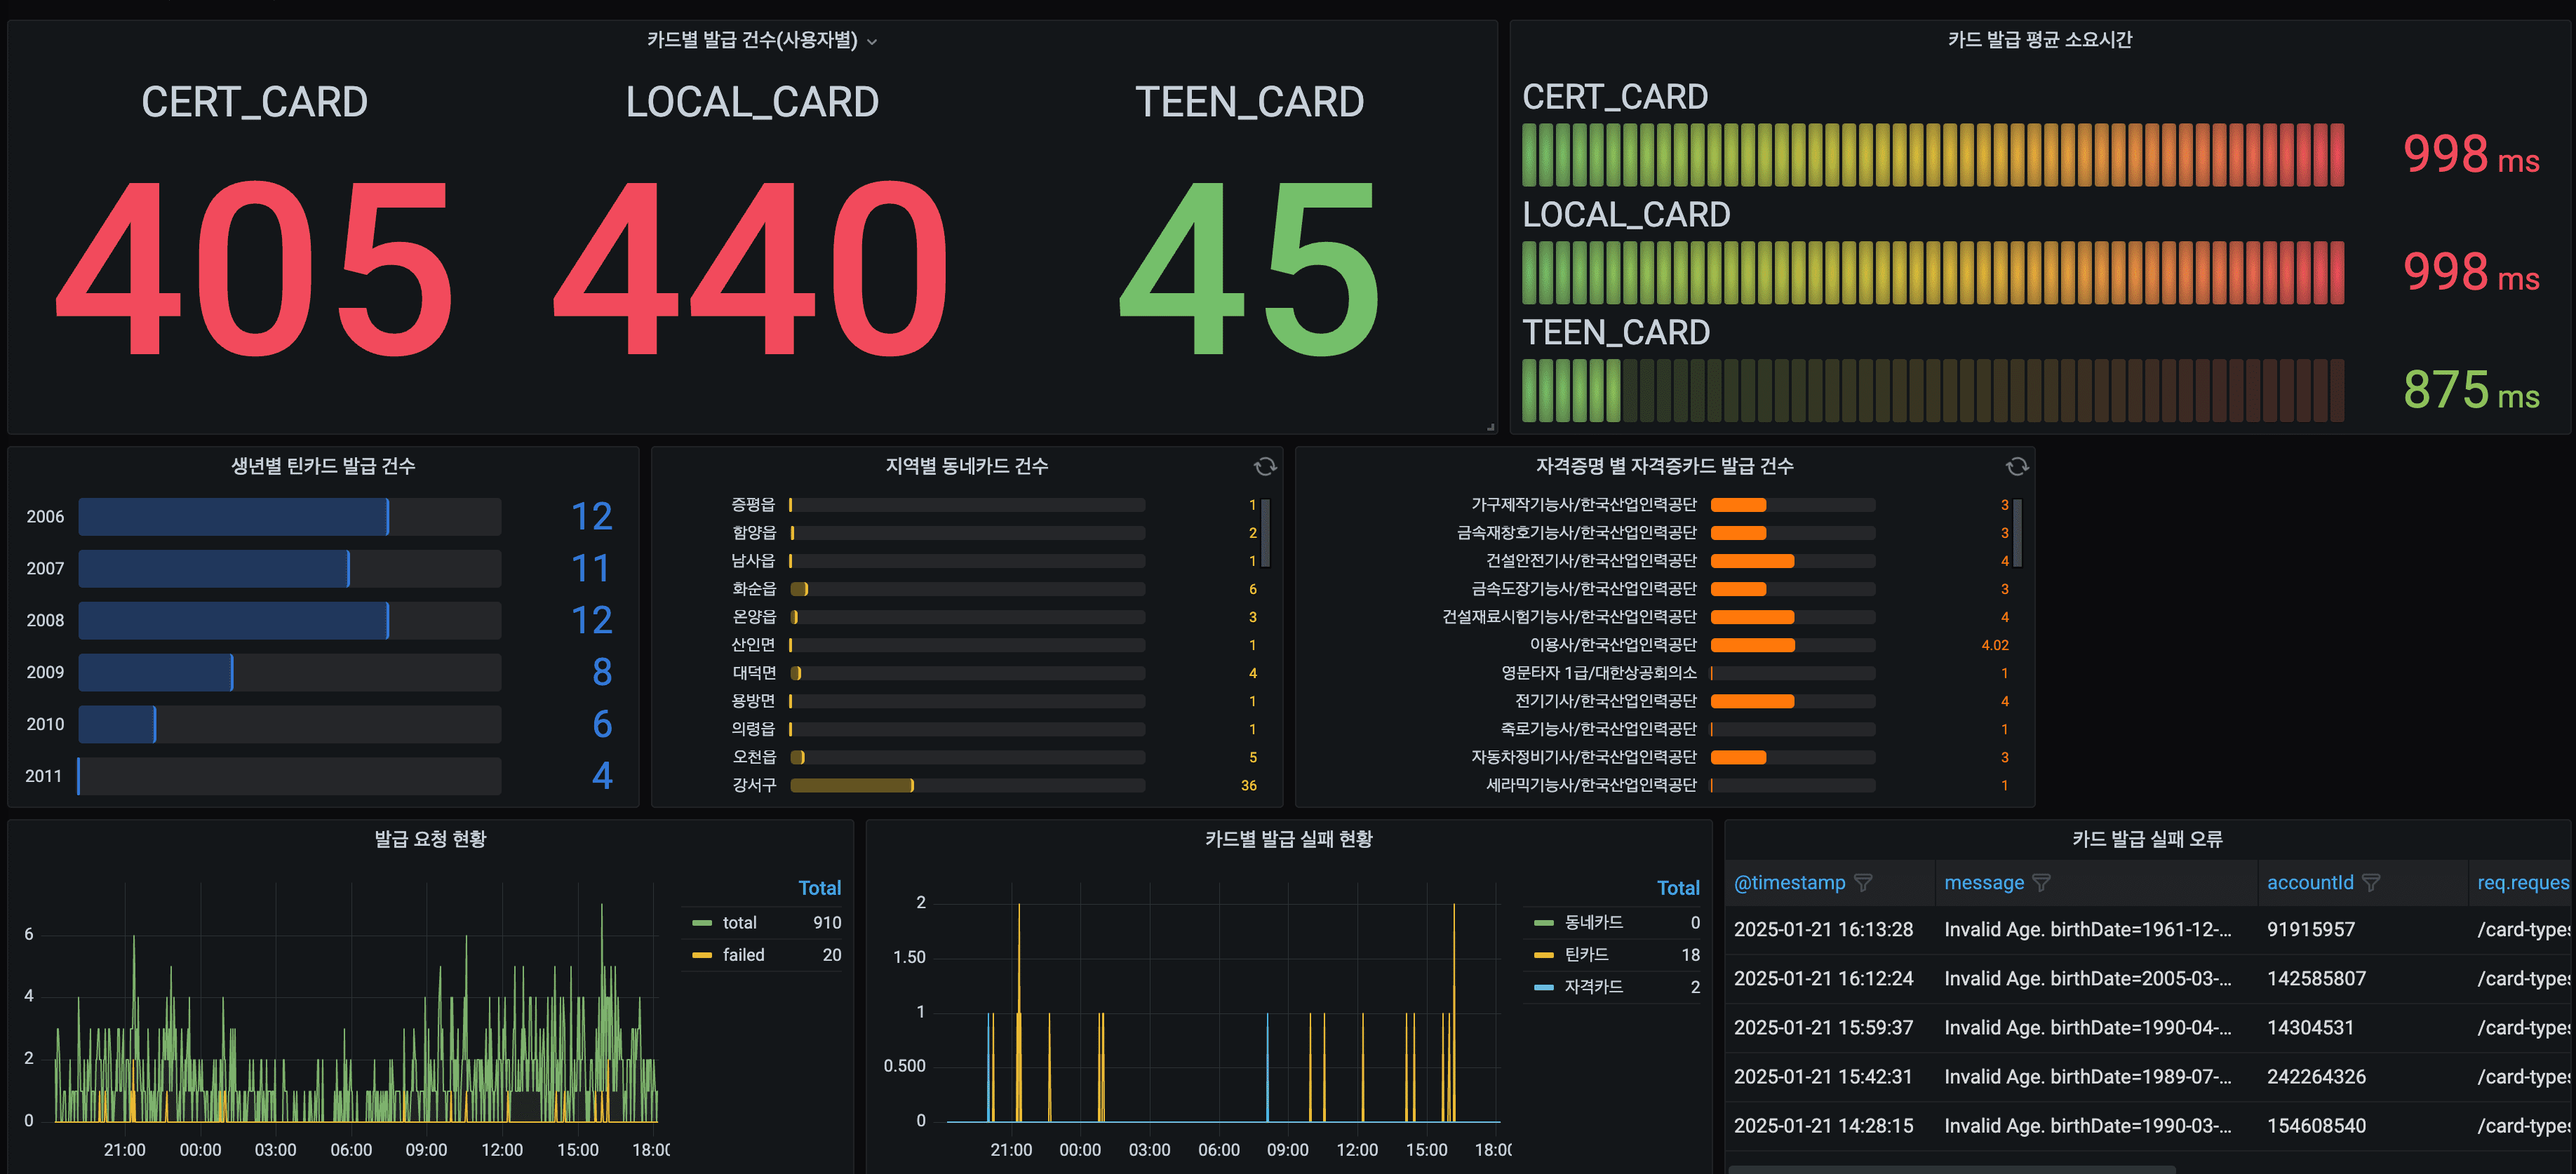Viewport: 2576px width, 1174px height.
Task: Click scrollbar in 지역별 동네카드 건수 panel
Action: [x=1265, y=533]
